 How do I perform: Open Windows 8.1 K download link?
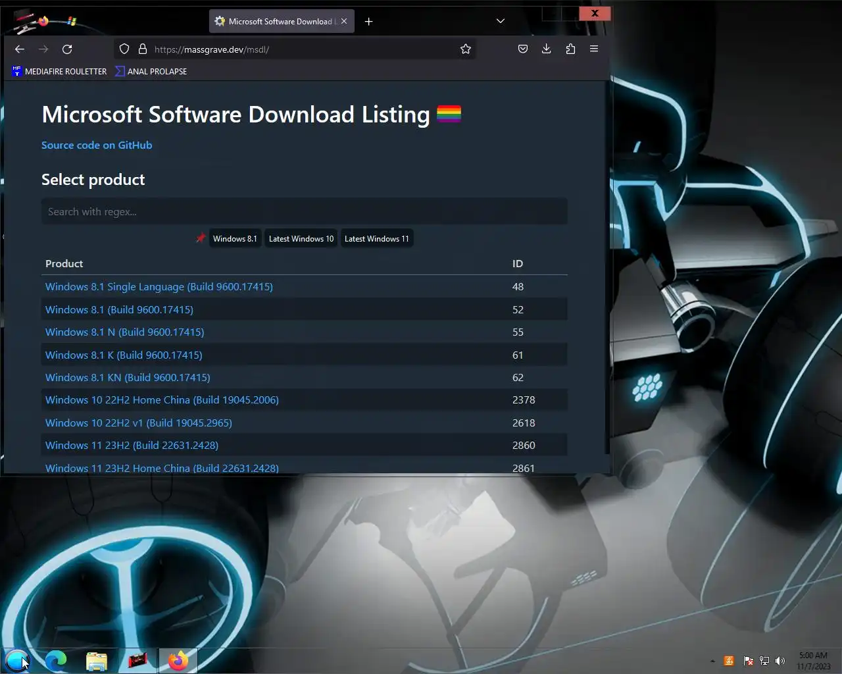point(124,355)
